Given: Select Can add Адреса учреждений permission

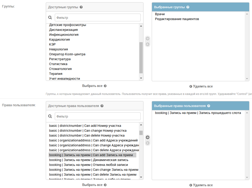Looking at the screenshot, I should click(x=93, y=140).
